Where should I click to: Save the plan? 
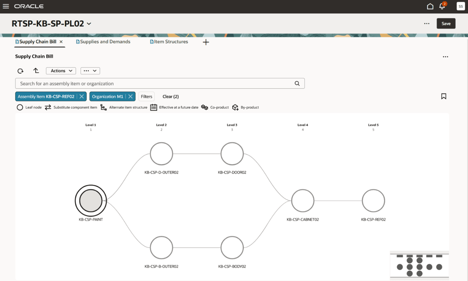coord(446,23)
